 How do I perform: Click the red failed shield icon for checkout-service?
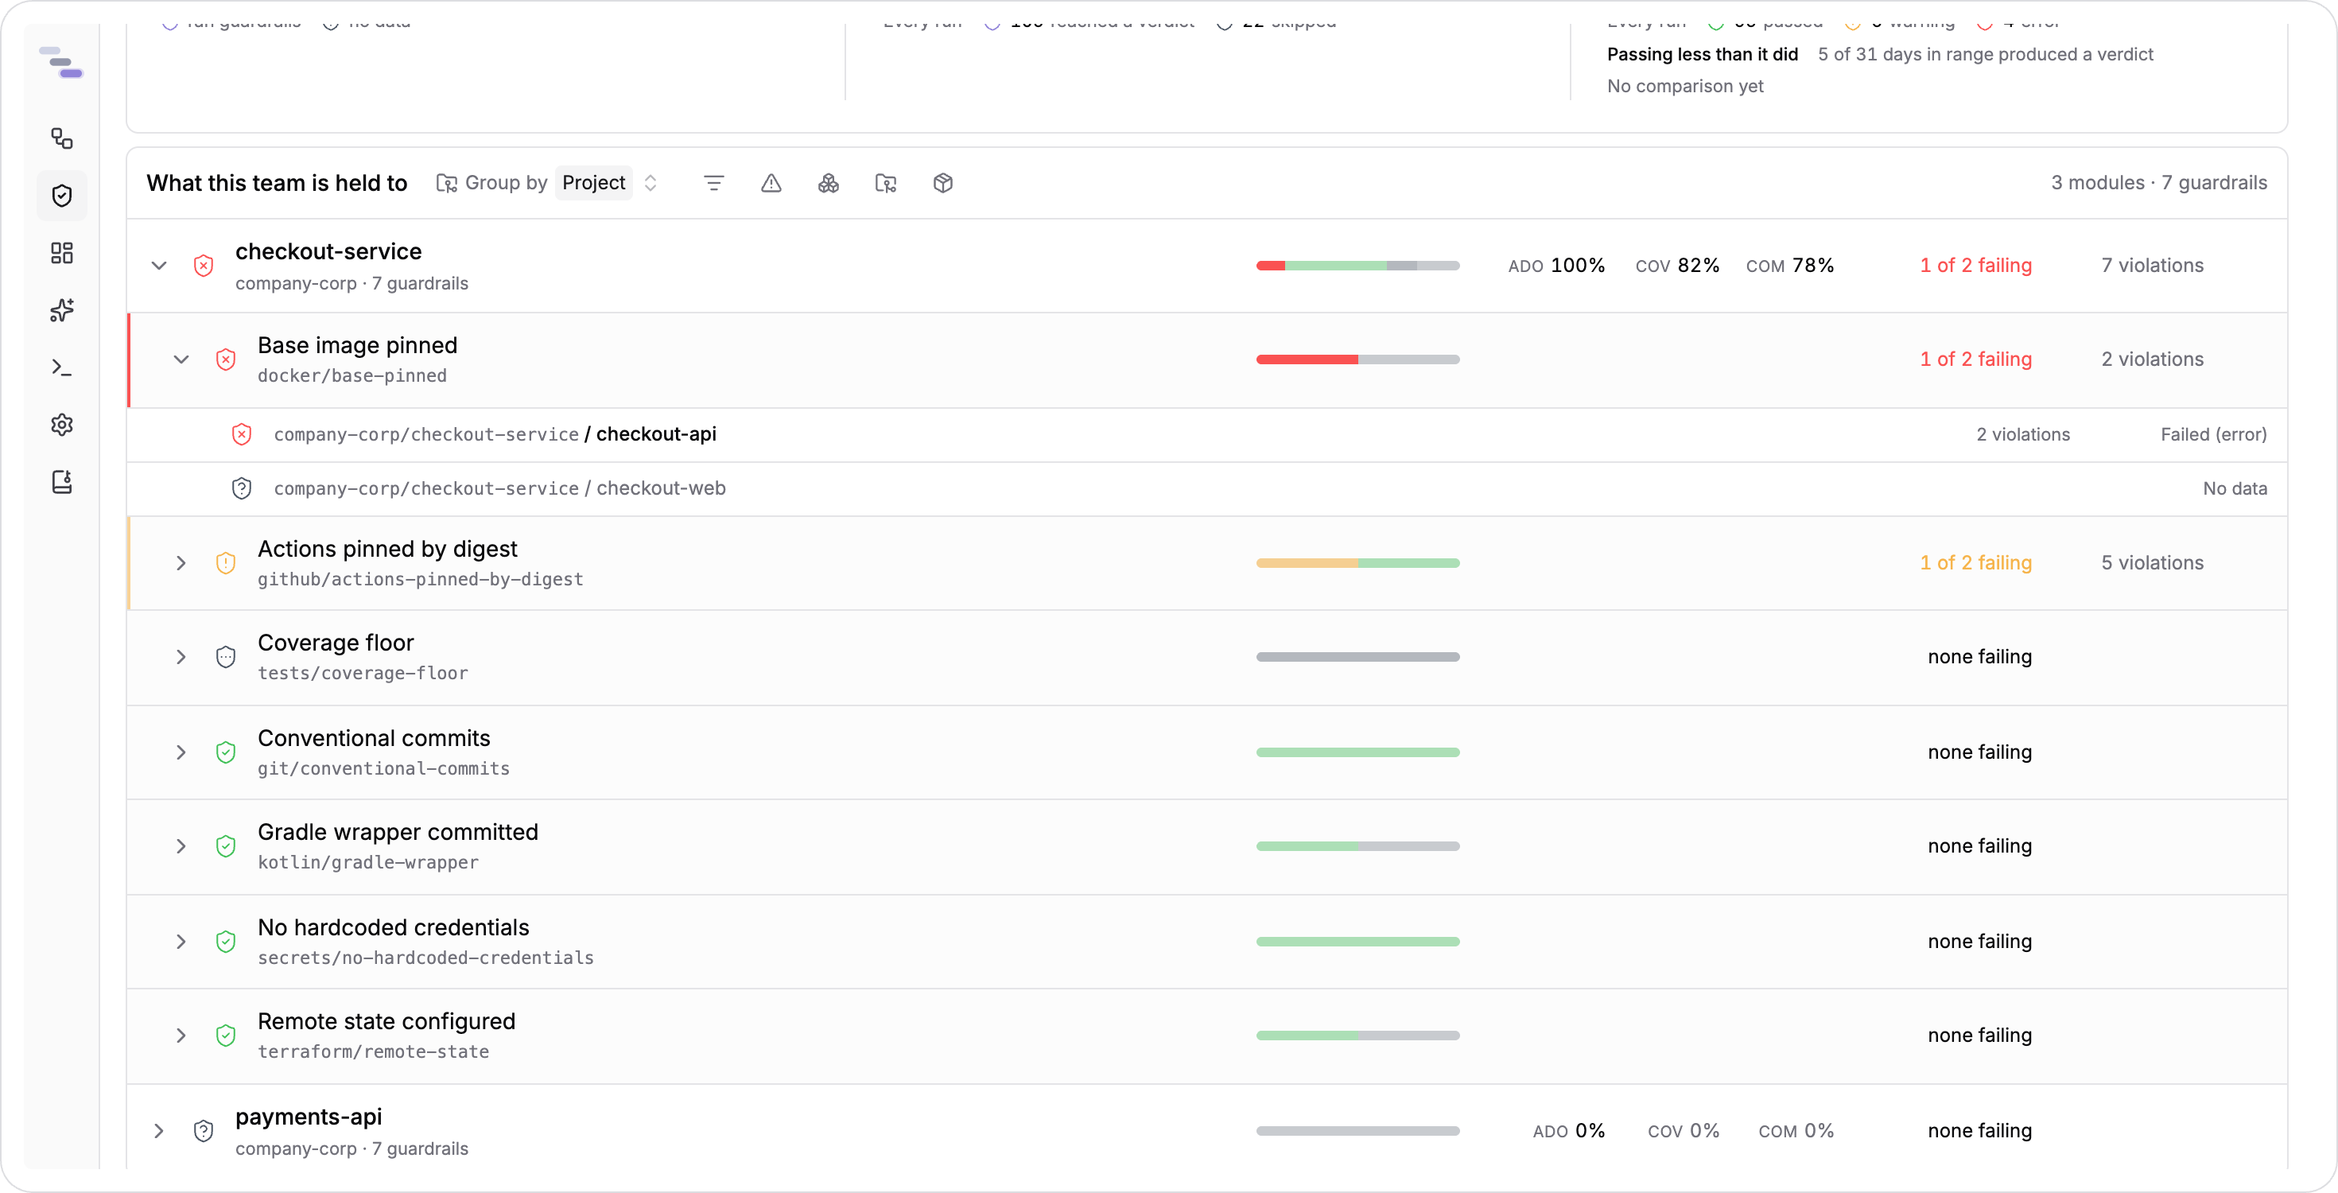click(x=204, y=265)
